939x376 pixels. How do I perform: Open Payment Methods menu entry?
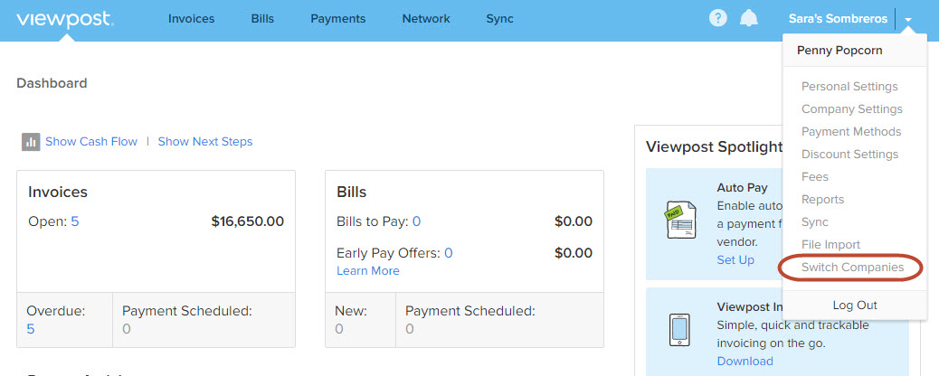click(851, 132)
